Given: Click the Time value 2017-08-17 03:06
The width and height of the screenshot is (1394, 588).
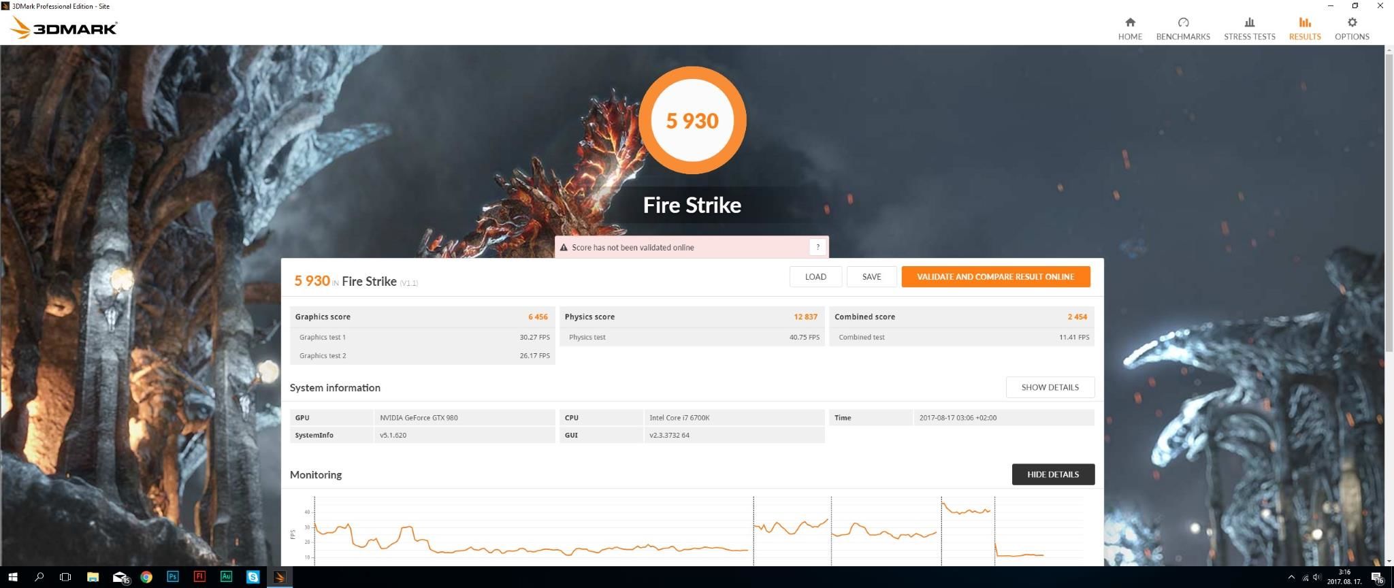Looking at the screenshot, I should (958, 418).
